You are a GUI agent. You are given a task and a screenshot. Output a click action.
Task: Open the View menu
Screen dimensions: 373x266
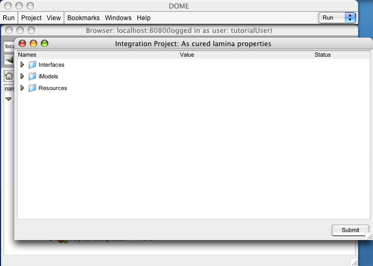pos(54,18)
